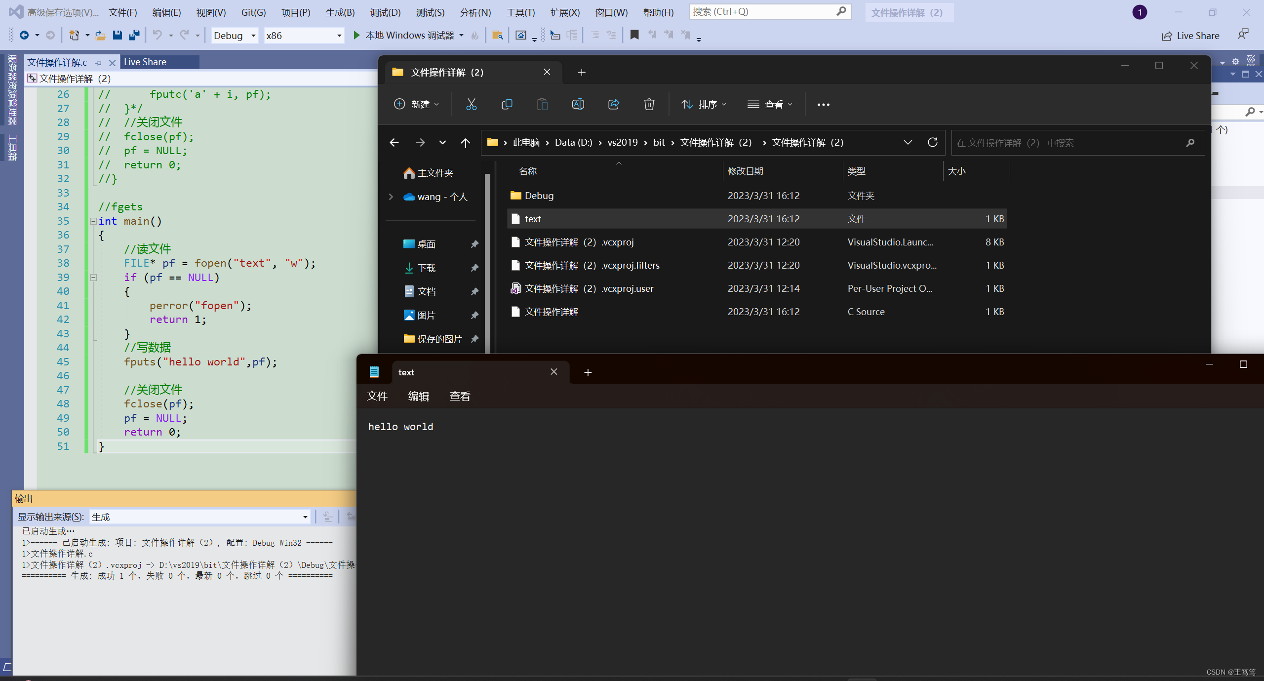Pin the 文件操作详解.c editor tab
The height and width of the screenshot is (681, 1264).
point(99,63)
